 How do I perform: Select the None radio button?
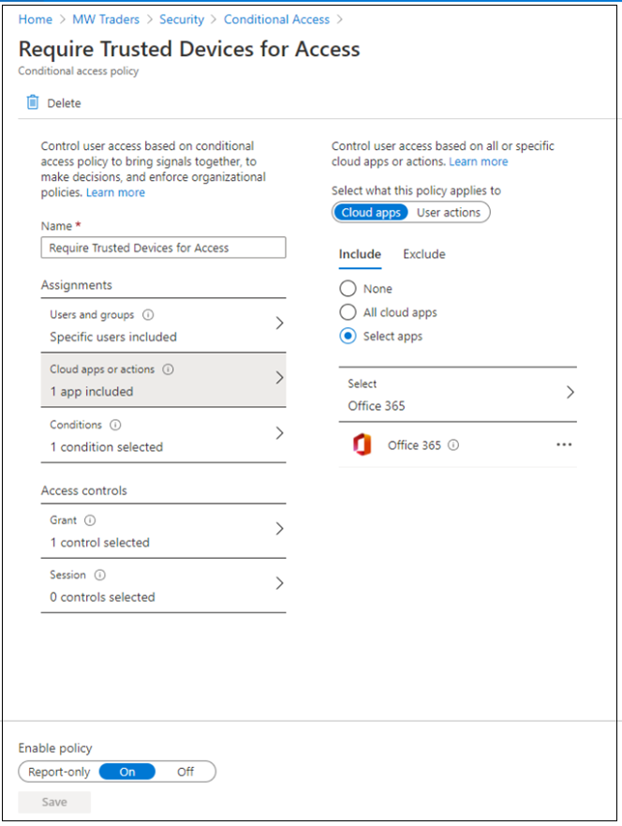348,289
